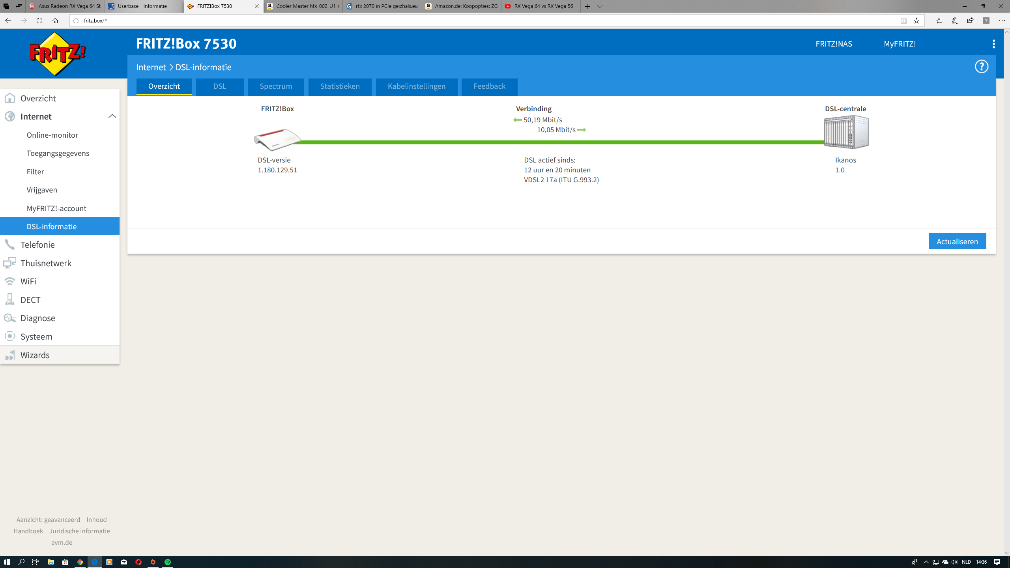Viewport: 1010px width, 568px height.
Task: Click the Systeem sidebar icon
Action: pos(10,336)
